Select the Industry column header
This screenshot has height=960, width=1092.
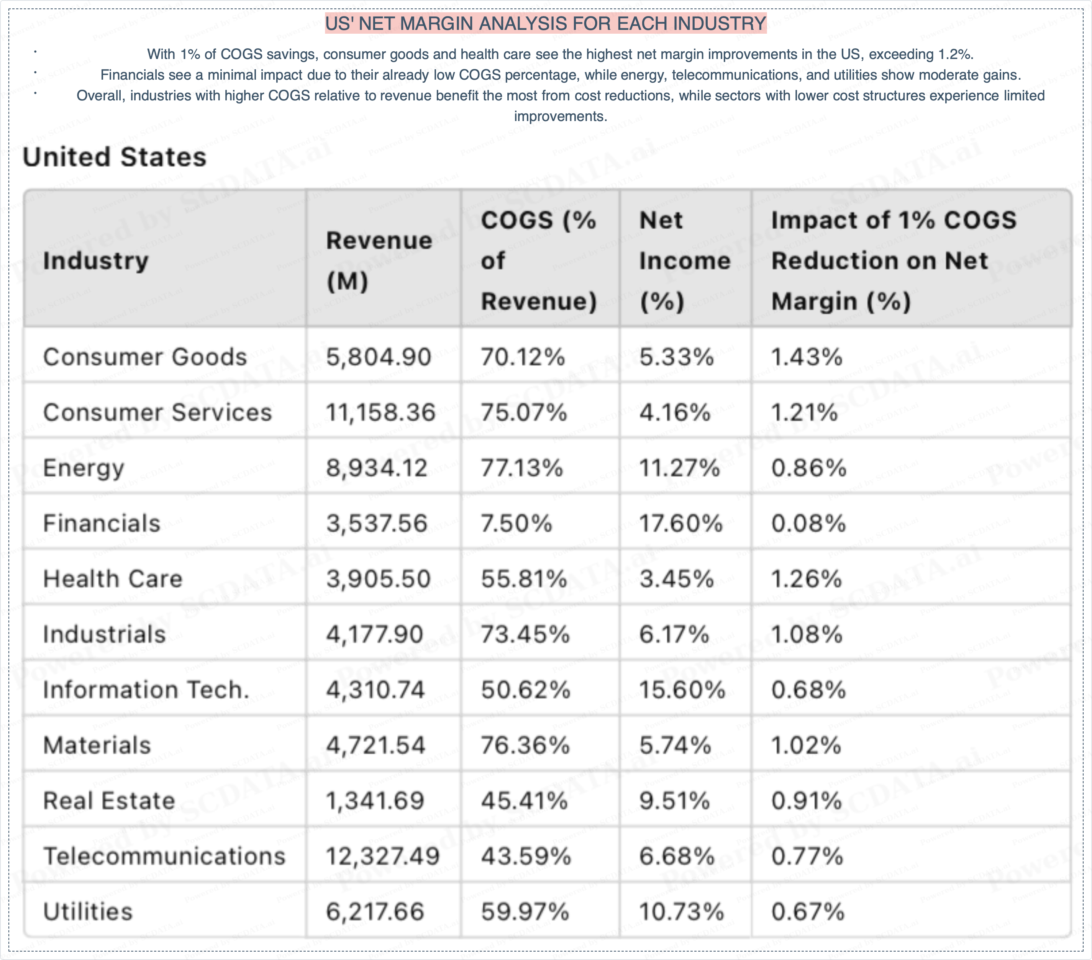pyautogui.click(x=96, y=261)
